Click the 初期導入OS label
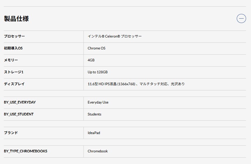The image size is (251, 164). 13,48
